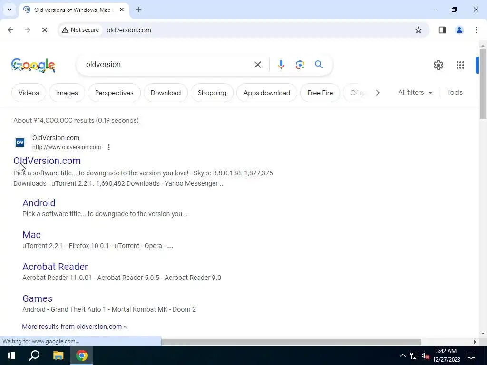Open result options three-dot menu
The width and height of the screenshot is (487, 365).
pyautogui.click(x=109, y=147)
